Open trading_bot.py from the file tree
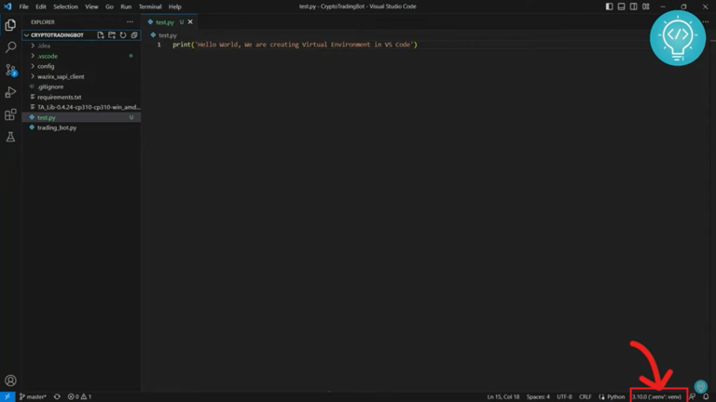The height and width of the screenshot is (402, 716). tap(56, 127)
